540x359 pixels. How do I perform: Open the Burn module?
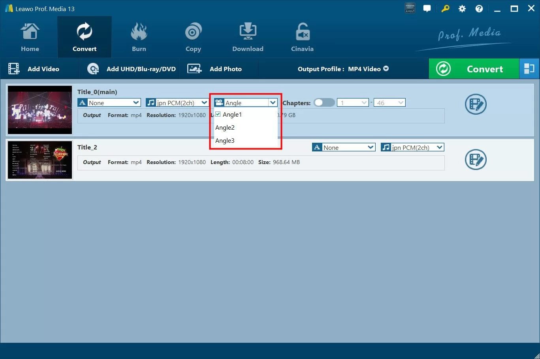click(139, 38)
